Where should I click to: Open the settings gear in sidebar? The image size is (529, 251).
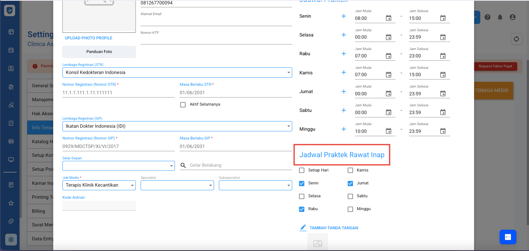pyautogui.click(x=11, y=240)
